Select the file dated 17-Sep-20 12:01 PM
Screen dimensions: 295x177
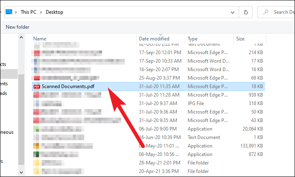[x=148, y=53]
